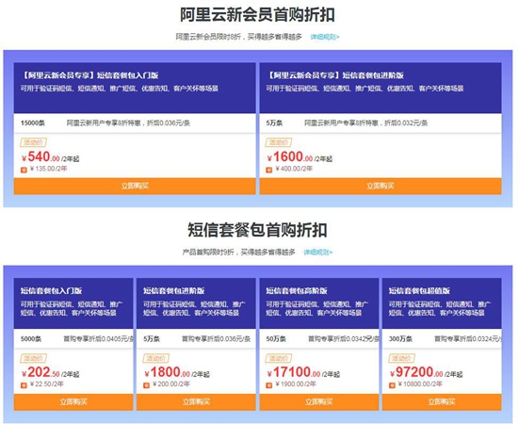The height and width of the screenshot is (425, 518).
Task: Click the orange icon next to ¥200.00/2年
Action: click(146, 385)
